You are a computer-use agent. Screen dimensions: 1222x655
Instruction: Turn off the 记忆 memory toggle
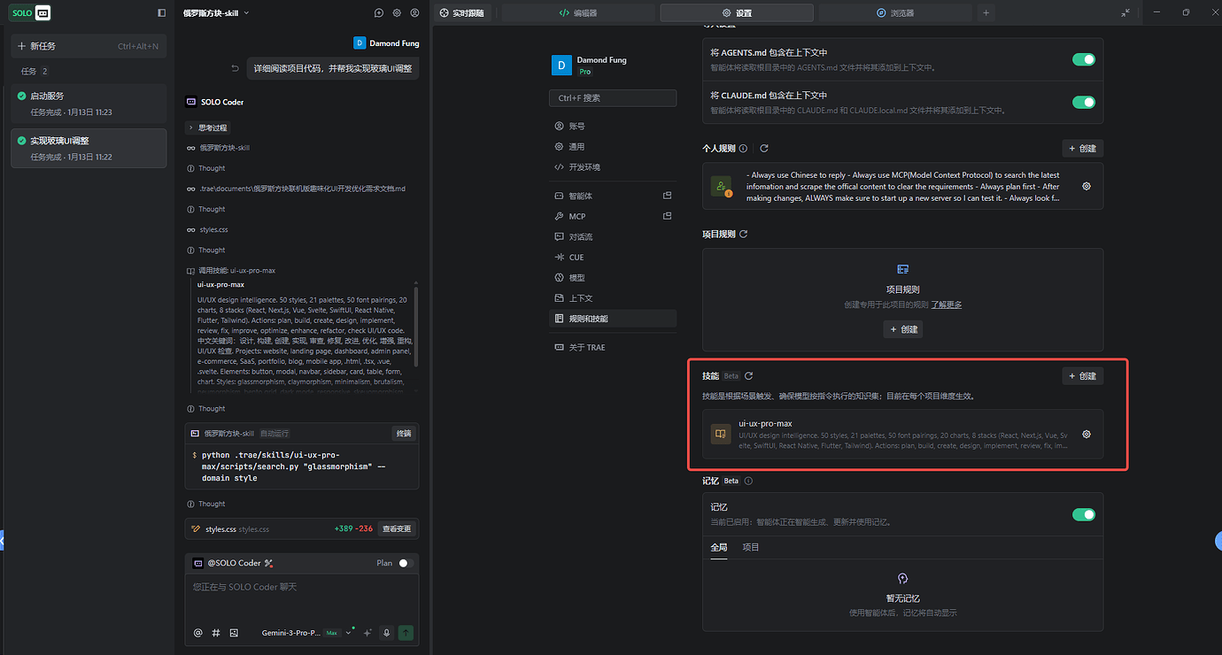(x=1084, y=514)
